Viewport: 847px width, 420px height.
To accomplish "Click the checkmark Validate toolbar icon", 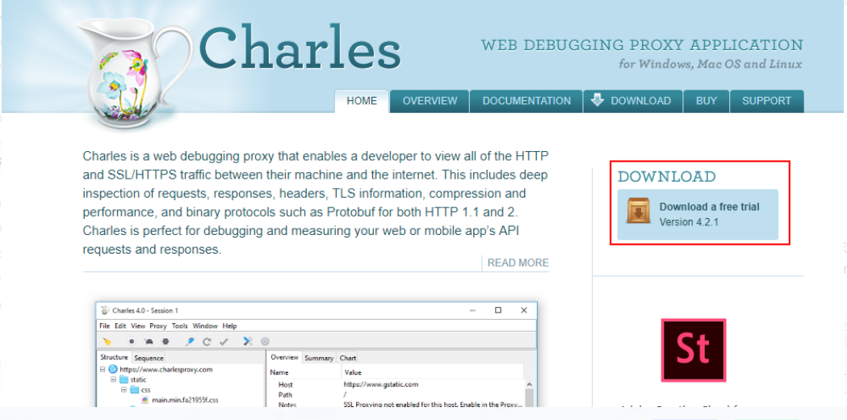I will point(224,342).
